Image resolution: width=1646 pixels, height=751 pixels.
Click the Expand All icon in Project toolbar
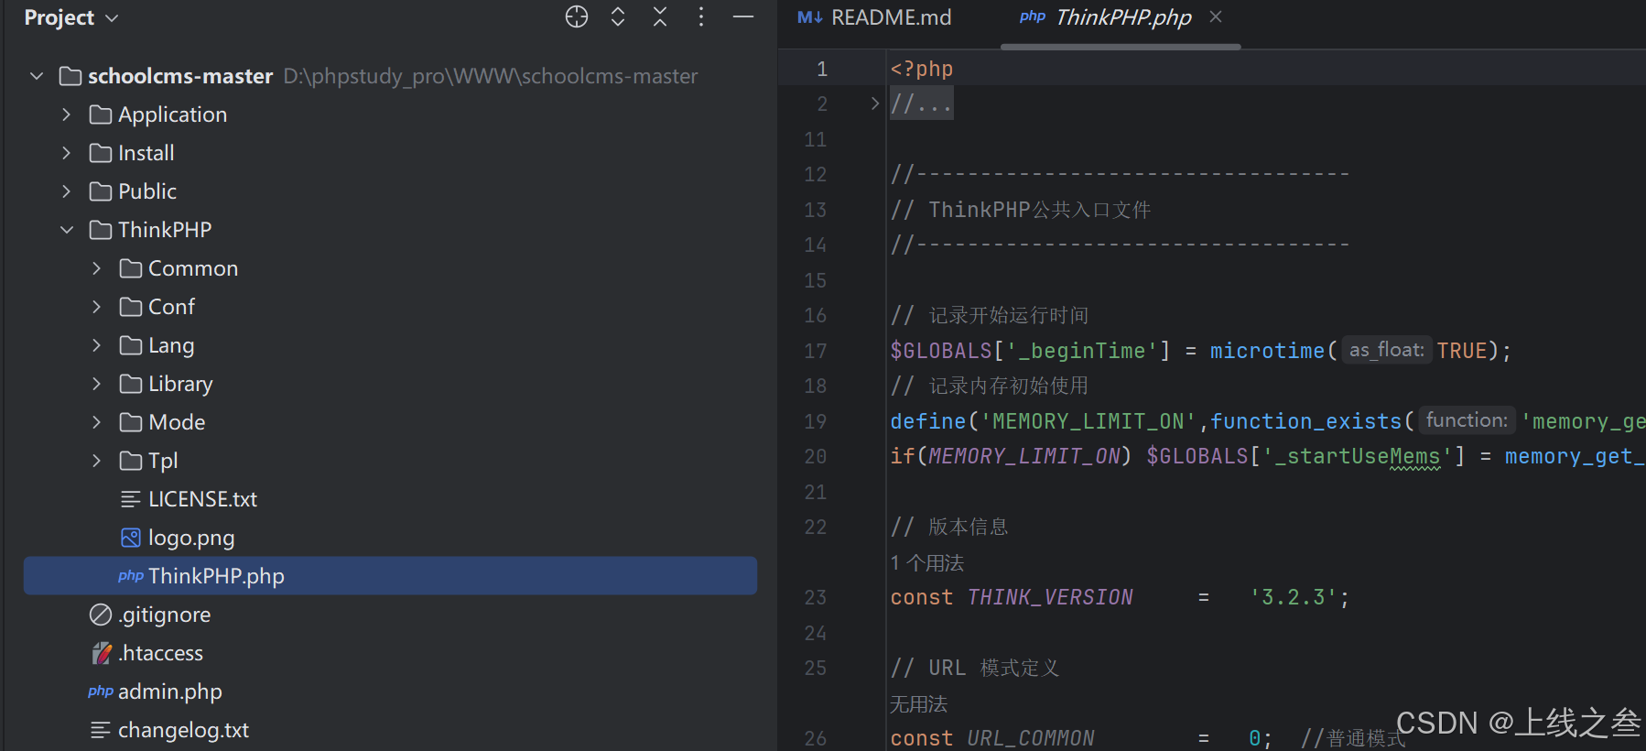[618, 16]
